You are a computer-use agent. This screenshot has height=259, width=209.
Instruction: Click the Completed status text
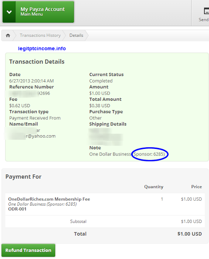click(101, 81)
